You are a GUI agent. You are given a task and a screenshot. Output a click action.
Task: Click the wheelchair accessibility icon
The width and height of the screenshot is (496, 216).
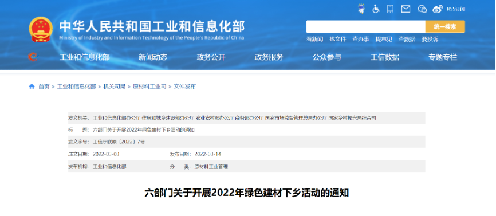point(376,9)
